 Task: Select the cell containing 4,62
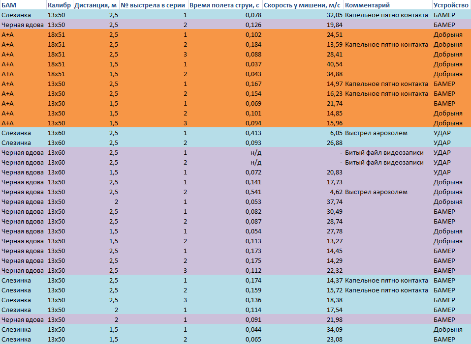tap(336, 192)
